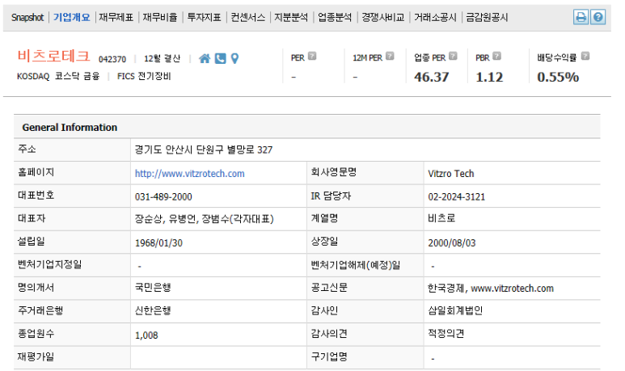This screenshot has height=371, width=625.
Task: Click the KOSDAQ 코스닥 금융 label
Action: (58, 77)
